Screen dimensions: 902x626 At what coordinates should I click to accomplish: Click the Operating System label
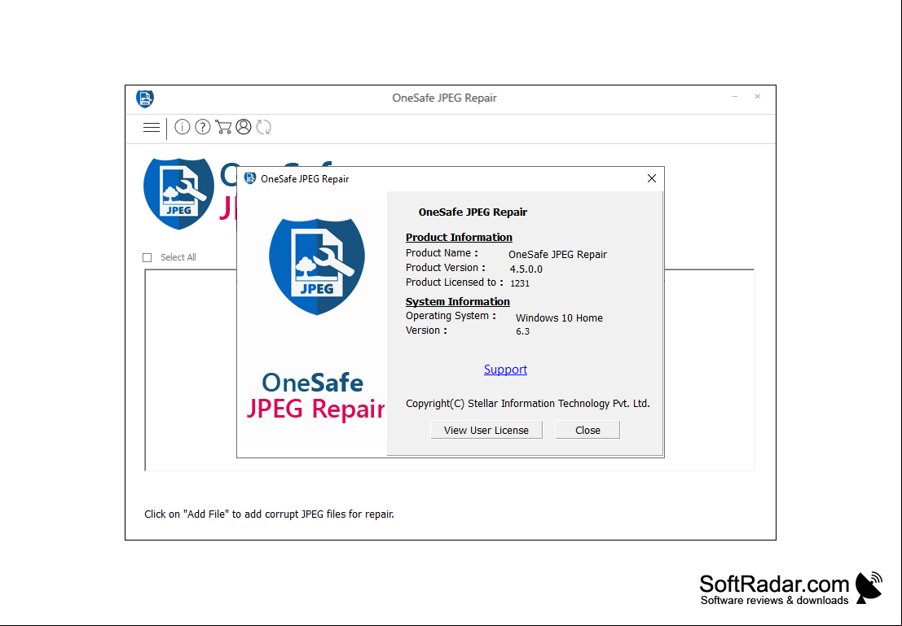point(450,316)
